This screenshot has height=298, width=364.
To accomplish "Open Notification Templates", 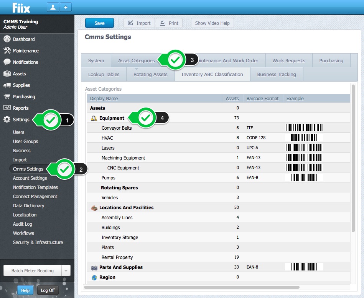I will tap(35, 187).
